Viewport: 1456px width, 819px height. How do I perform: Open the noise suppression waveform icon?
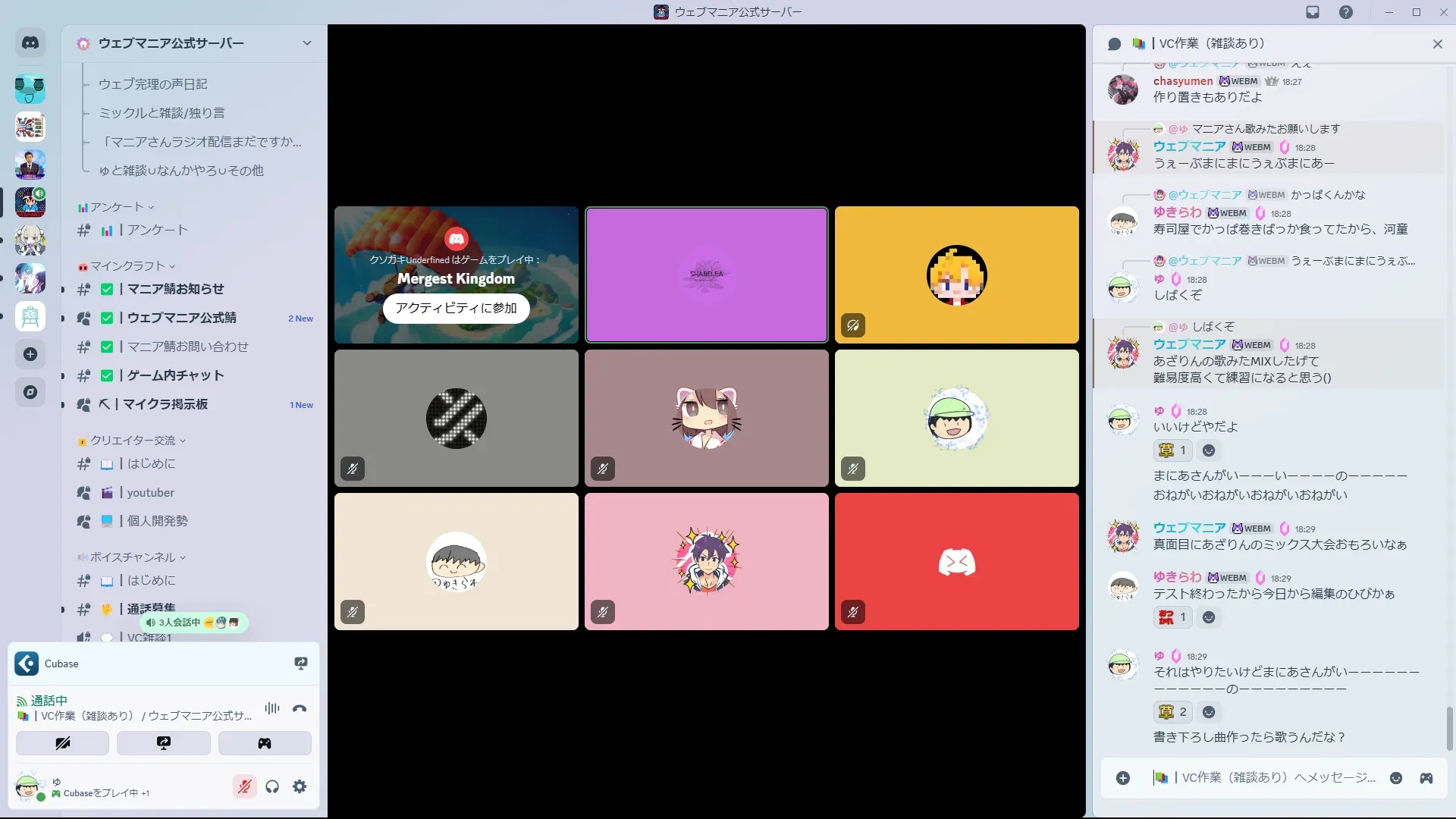coord(272,708)
